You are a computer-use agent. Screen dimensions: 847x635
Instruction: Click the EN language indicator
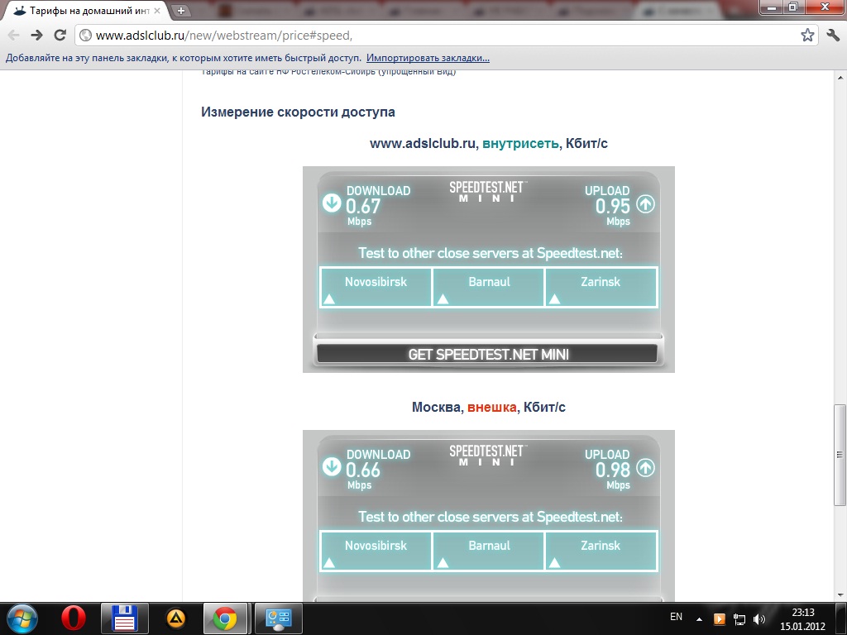click(x=676, y=617)
